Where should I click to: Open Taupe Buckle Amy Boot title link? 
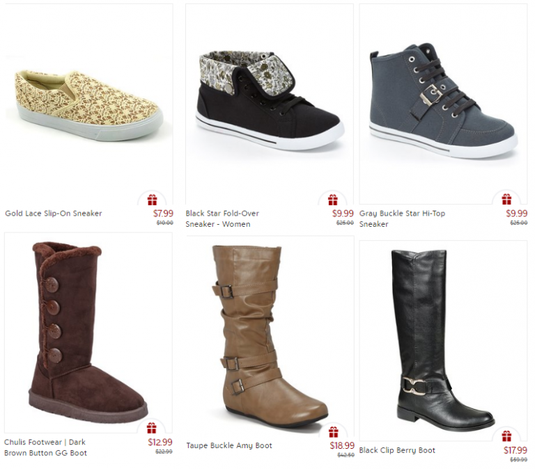pos(229,445)
